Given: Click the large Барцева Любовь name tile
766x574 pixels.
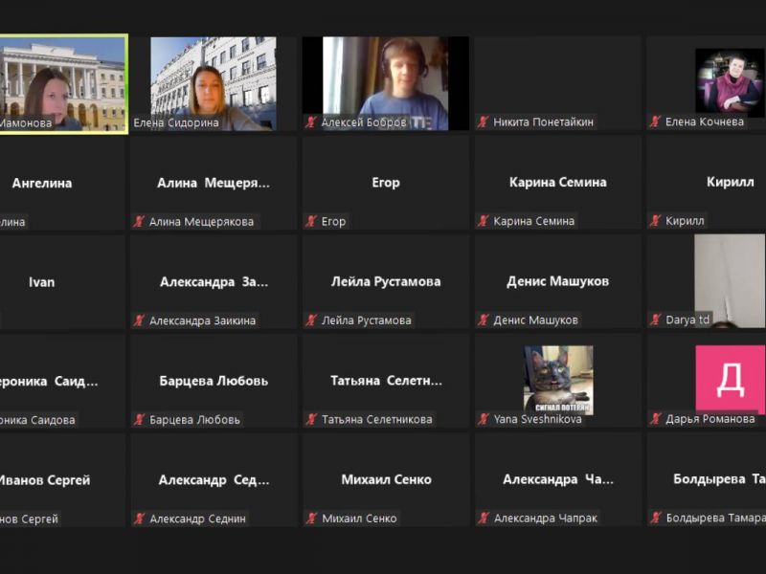Looking at the screenshot, I should pos(214,381).
